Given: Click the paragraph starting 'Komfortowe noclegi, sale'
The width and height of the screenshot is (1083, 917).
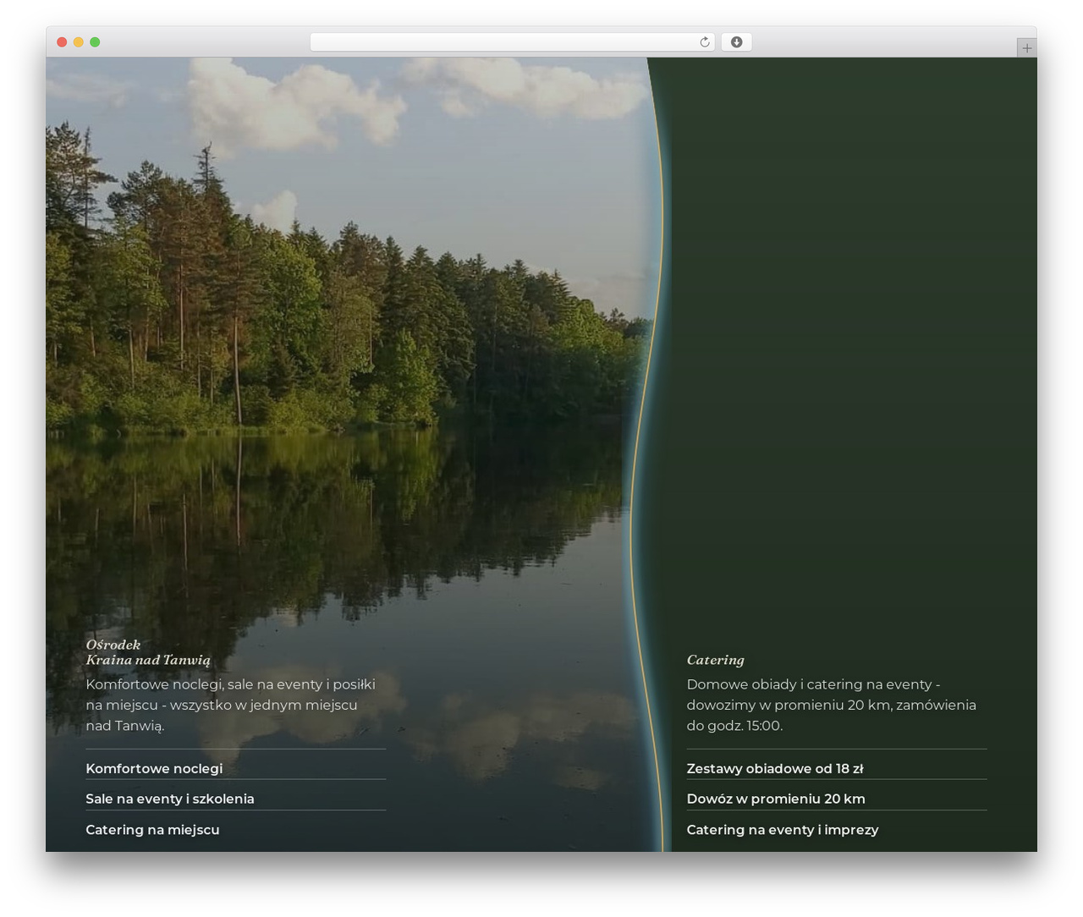Looking at the screenshot, I should pos(230,705).
